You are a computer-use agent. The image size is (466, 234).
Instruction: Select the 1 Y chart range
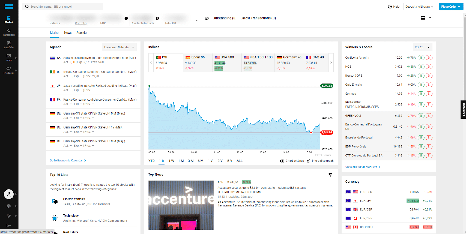point(210,161)
